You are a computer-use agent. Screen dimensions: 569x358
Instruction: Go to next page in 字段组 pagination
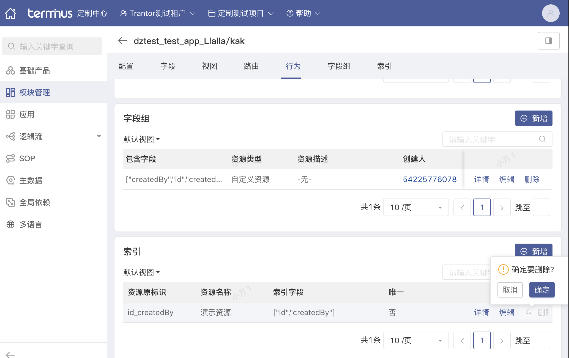(x=502, y=207)
